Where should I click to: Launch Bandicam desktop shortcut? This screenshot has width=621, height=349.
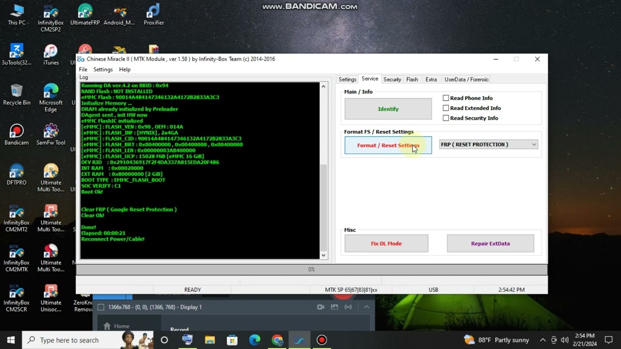[16, 134]
